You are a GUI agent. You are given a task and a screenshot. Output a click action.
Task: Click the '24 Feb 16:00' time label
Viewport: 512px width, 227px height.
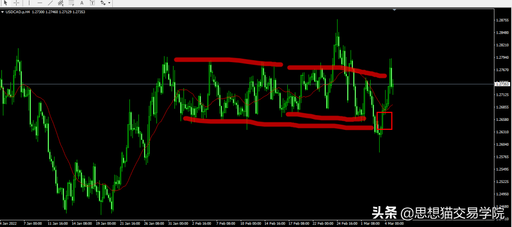[x=348, y=224]
